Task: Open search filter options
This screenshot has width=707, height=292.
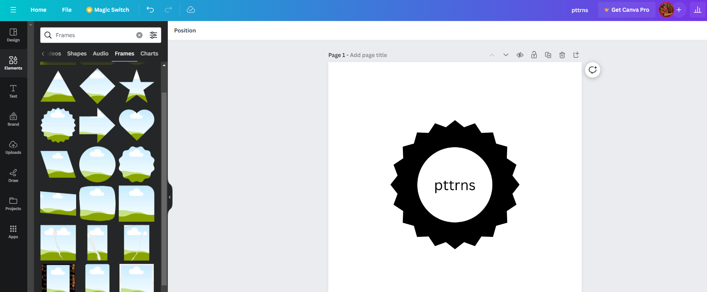Action: (153, 35)
